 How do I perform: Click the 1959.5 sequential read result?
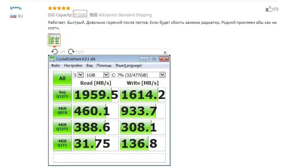(x=96, y=95)
